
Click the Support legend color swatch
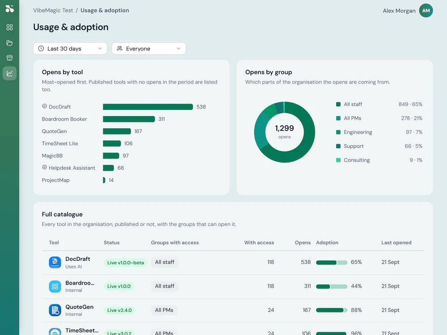coord(338,146)
